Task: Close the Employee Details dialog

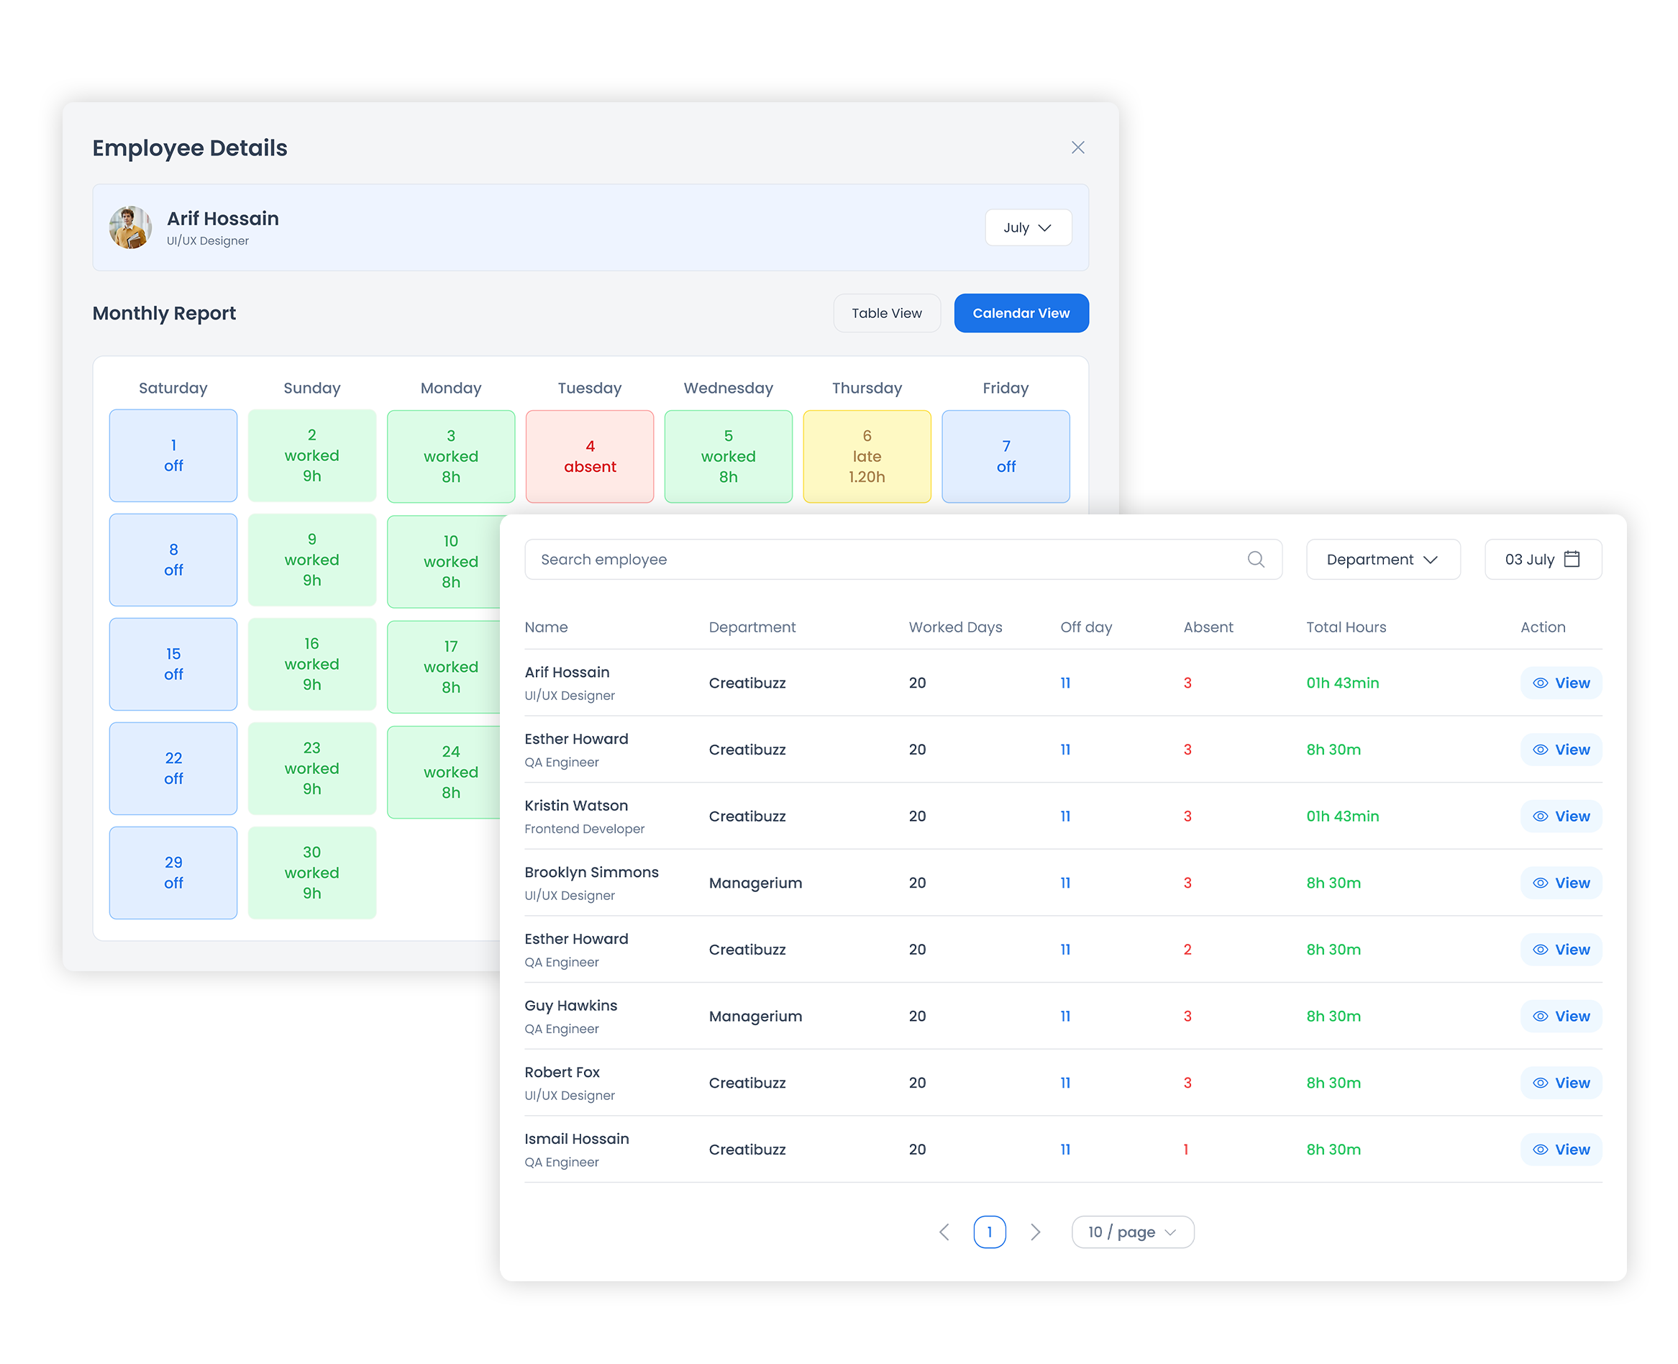Action: click(1078, 147)
